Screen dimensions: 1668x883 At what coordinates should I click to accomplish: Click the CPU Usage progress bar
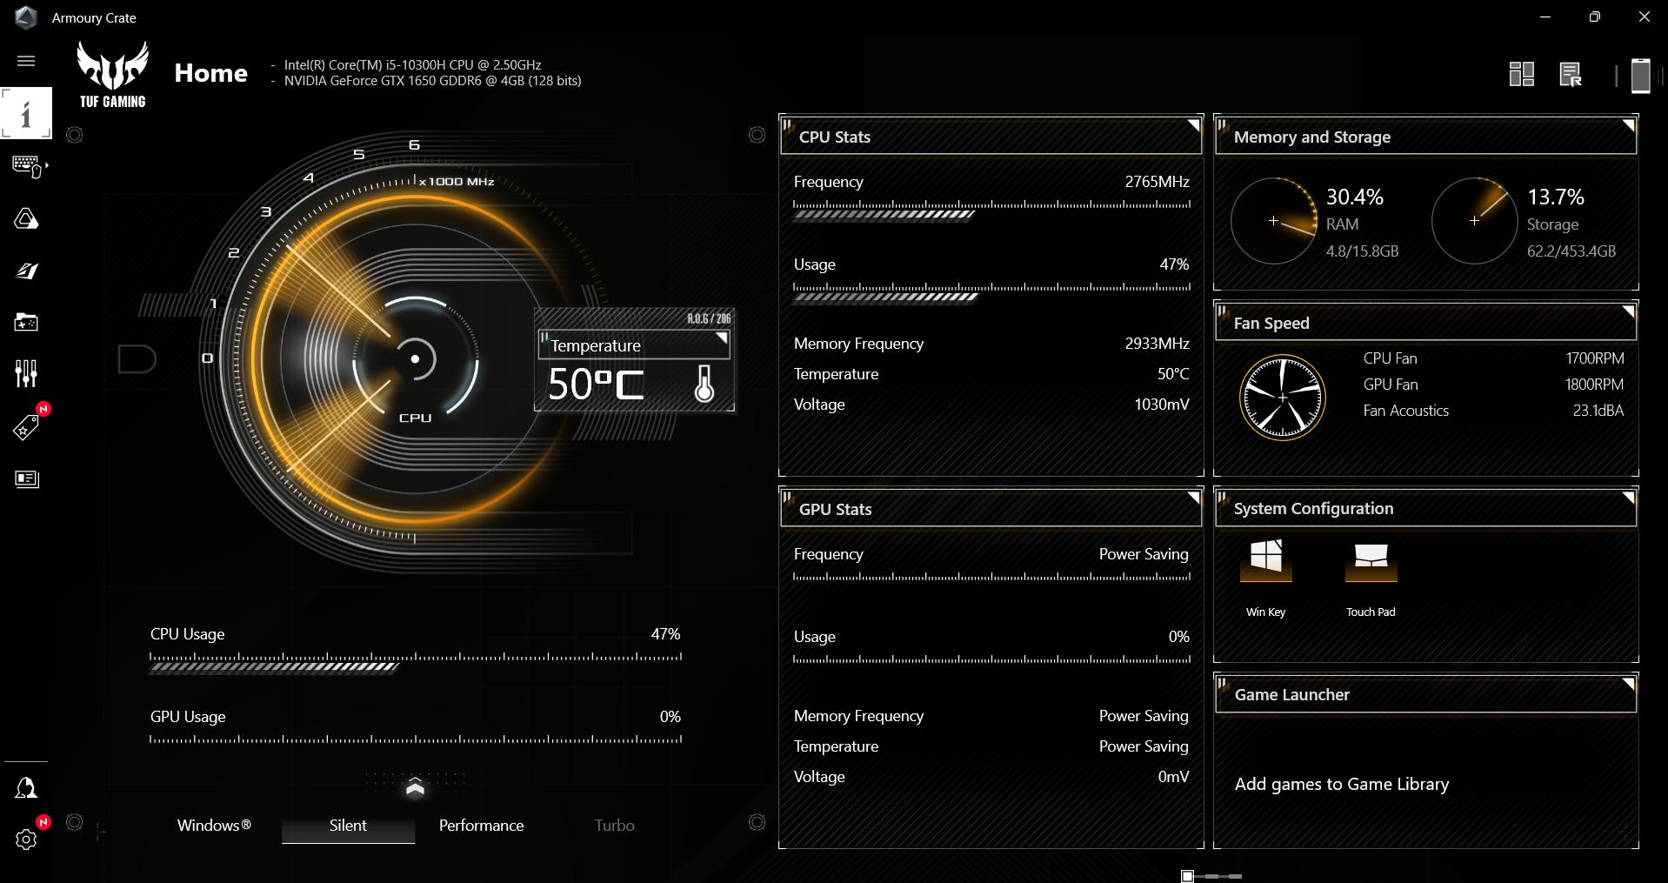pyautogui.click(x=416, y=663)
